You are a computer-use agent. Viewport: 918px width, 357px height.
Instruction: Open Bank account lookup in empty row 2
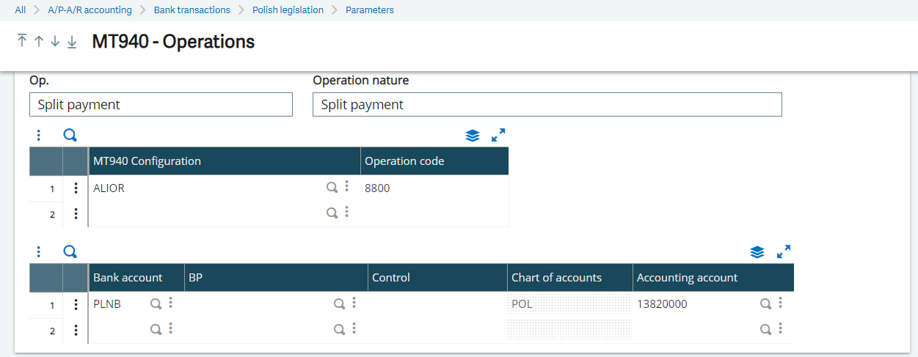click(156, 329)
